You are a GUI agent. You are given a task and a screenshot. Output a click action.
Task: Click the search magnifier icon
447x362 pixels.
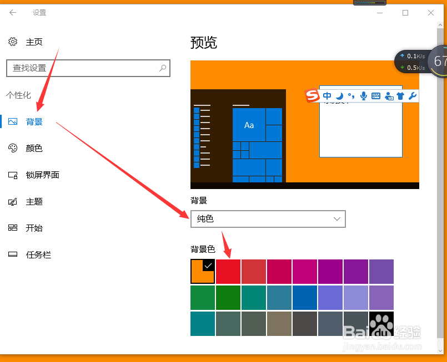tap(163, 68)
